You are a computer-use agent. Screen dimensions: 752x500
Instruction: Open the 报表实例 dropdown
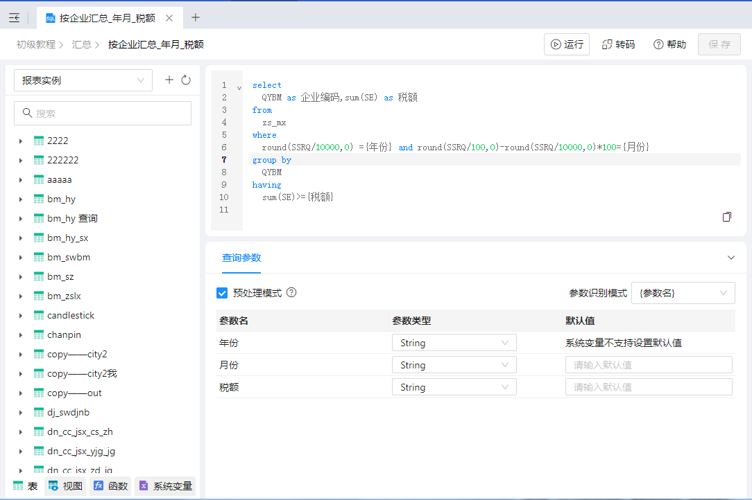[x=83, y=80]
